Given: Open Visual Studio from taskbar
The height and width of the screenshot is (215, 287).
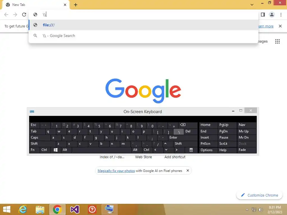Looking at the screenshot, I should 75,209.
